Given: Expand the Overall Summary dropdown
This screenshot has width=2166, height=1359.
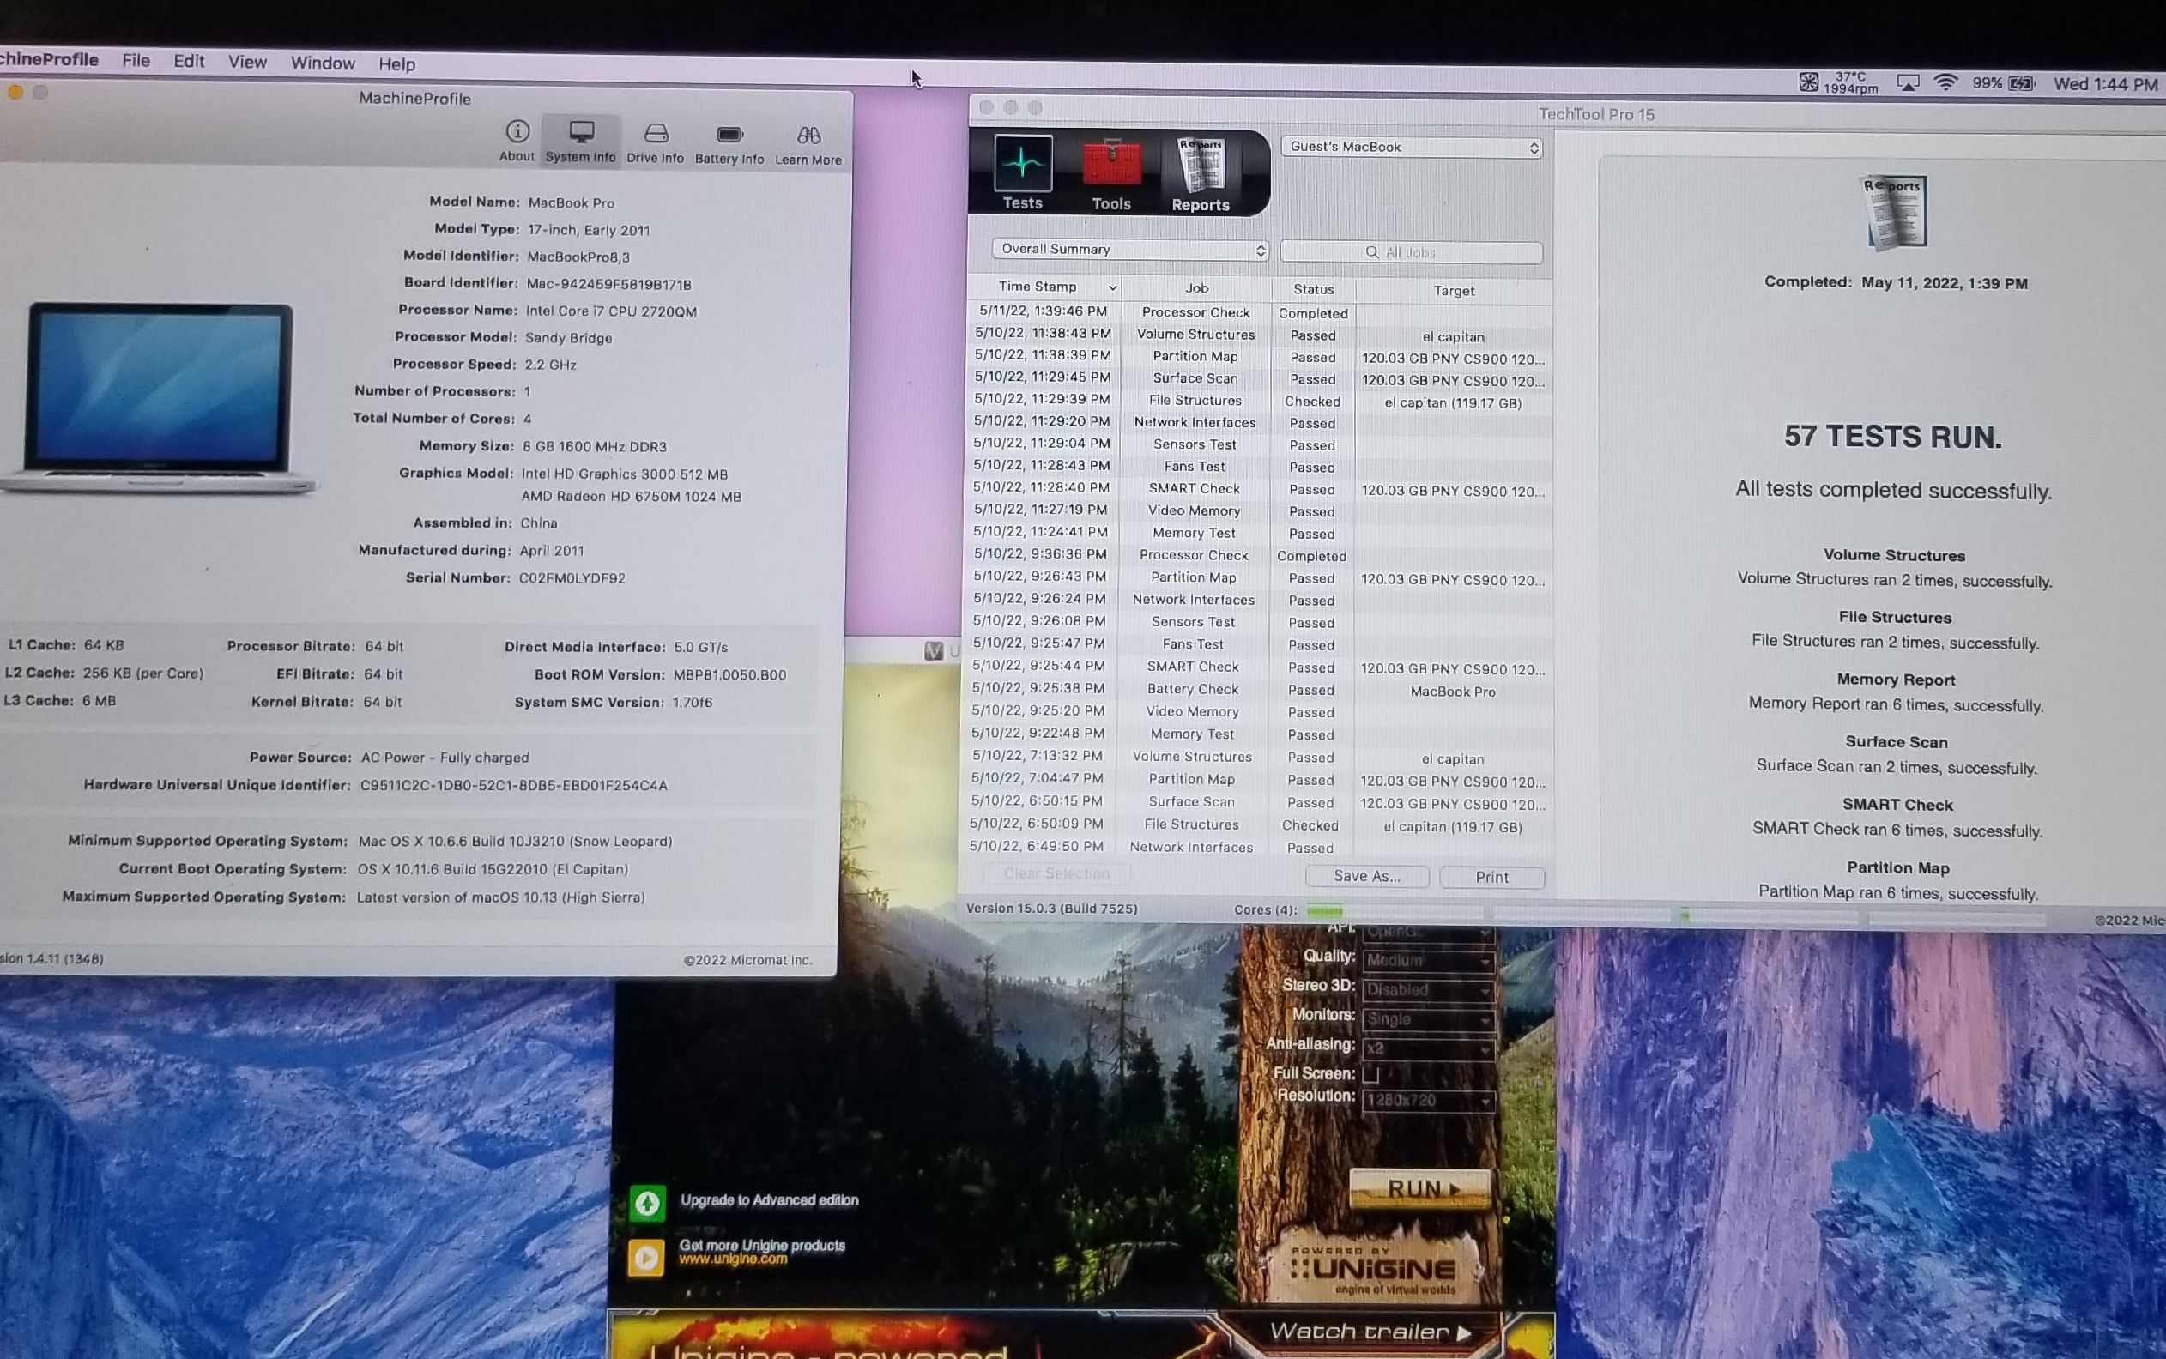Looking at the screenshot, I should 1129,250.
